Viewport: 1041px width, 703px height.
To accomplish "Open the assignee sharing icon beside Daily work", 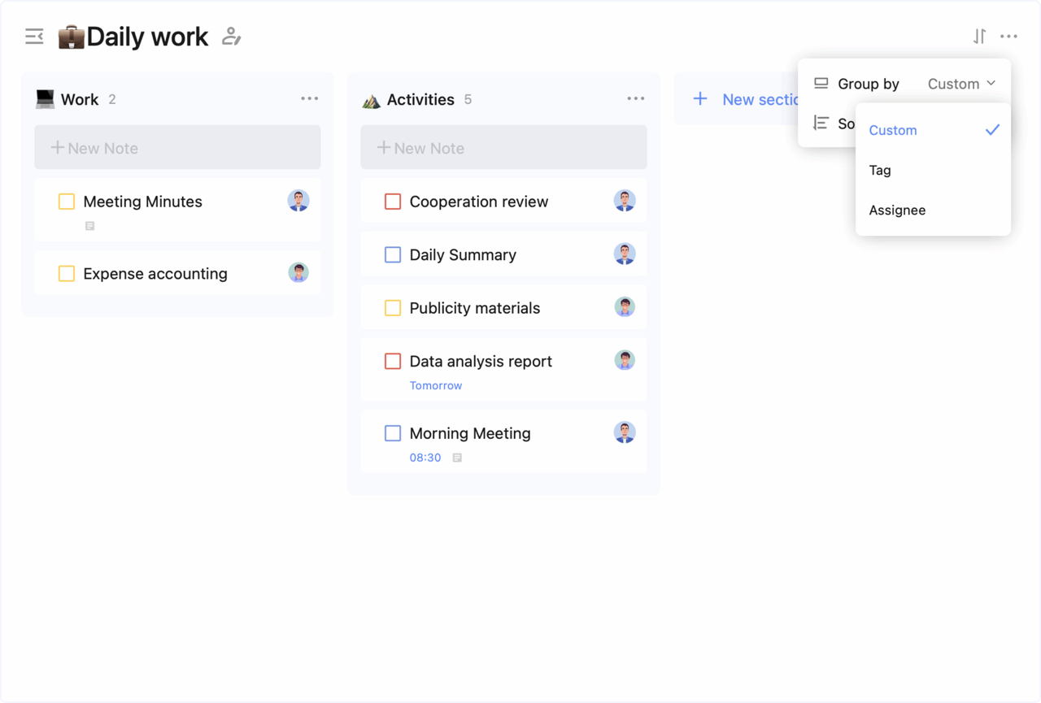I will [231, 37].
